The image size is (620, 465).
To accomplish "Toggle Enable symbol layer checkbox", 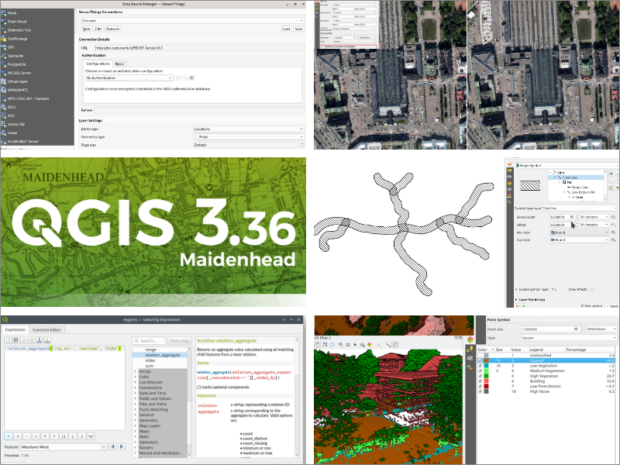I will click(517, 289).
